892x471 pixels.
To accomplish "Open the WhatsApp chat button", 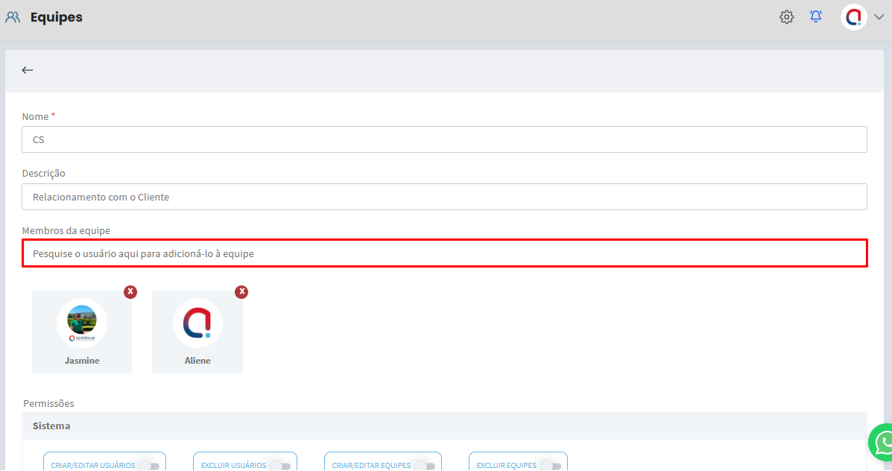I will [x=882, y=443].
